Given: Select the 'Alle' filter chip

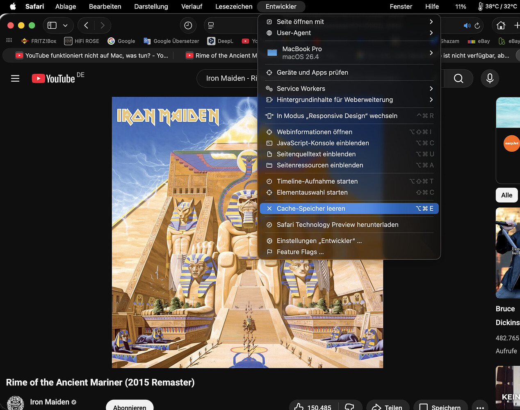Looking at the screenshot, I should (x=507, y=195).
